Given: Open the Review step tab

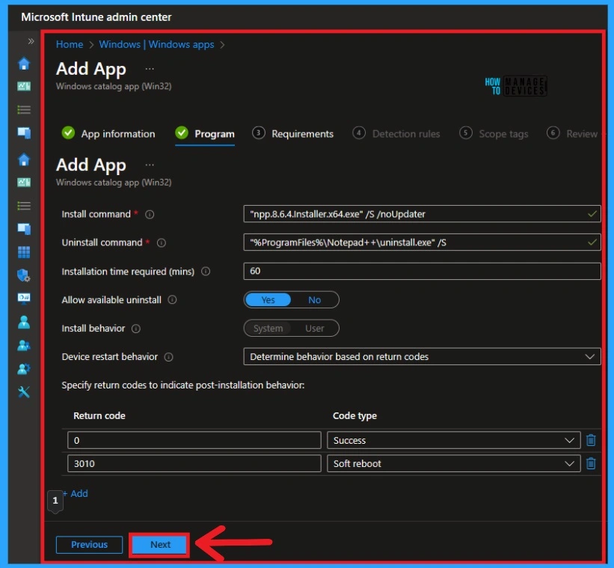Looking at the screenshot, I should pyautogui.click(x=572, y=133).
